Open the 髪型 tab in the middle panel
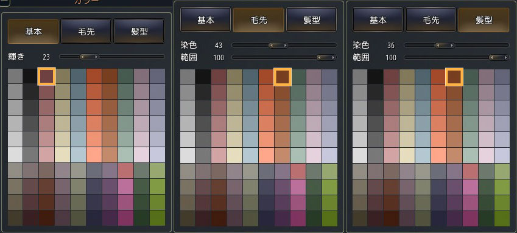The image size is (517, 233). 311,20
